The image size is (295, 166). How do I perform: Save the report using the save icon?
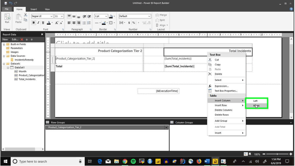pos(6,3)
